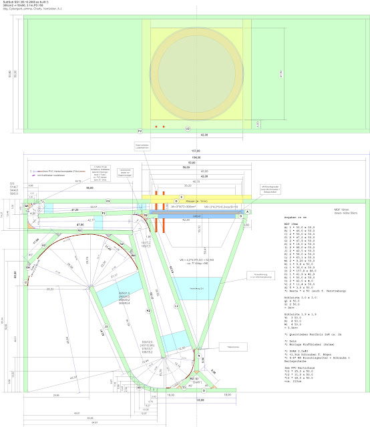The image size is (370, 427).
Task: Click the circled A marker beside driver
Action: (248, 211)
